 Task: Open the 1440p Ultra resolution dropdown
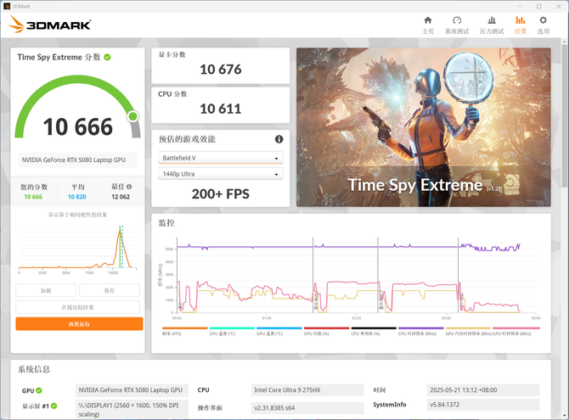[x=220, y=174]
